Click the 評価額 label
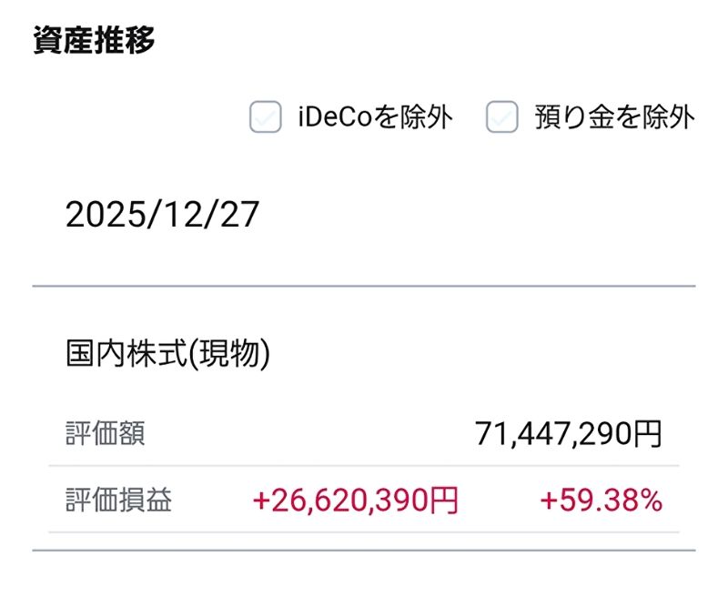 (x=106, y=433)
